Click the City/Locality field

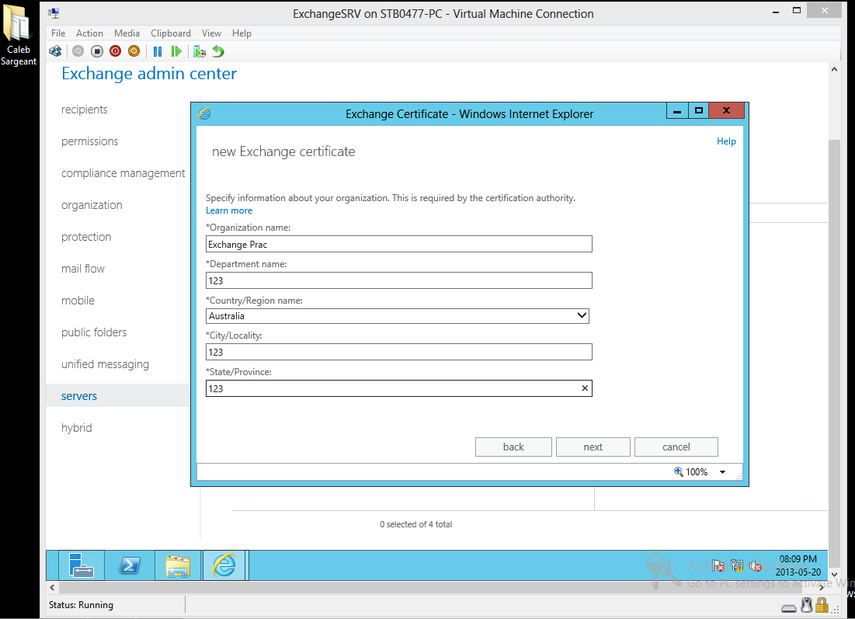point(398,352)
